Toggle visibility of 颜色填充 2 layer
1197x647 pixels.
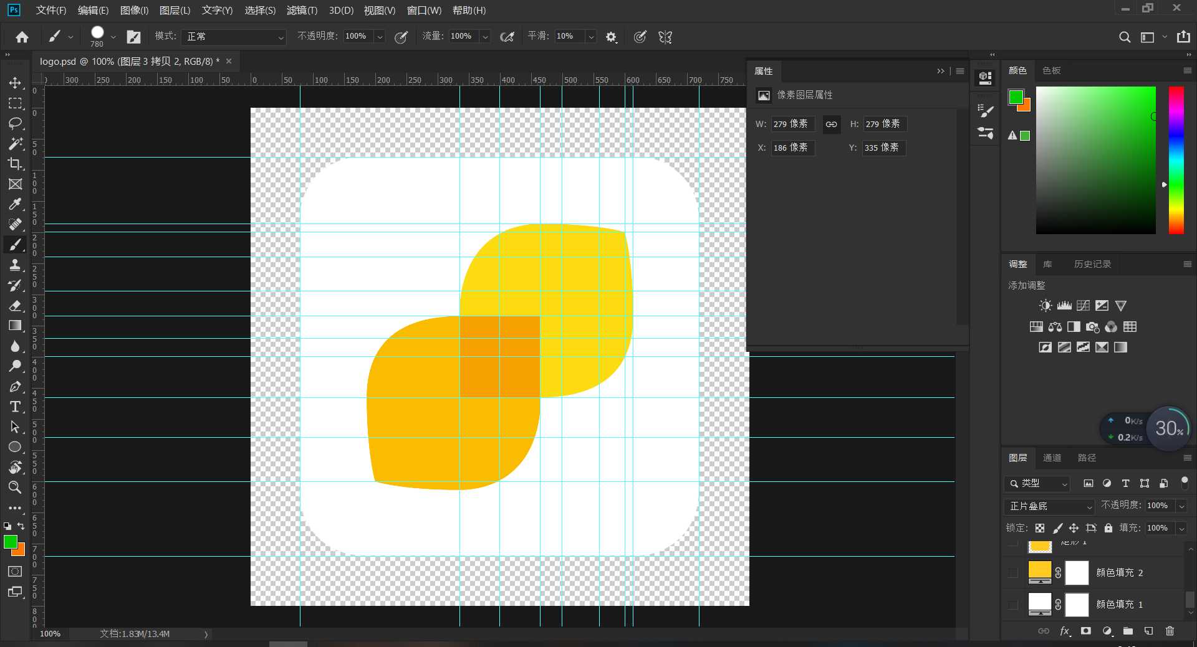point(1013,573)
